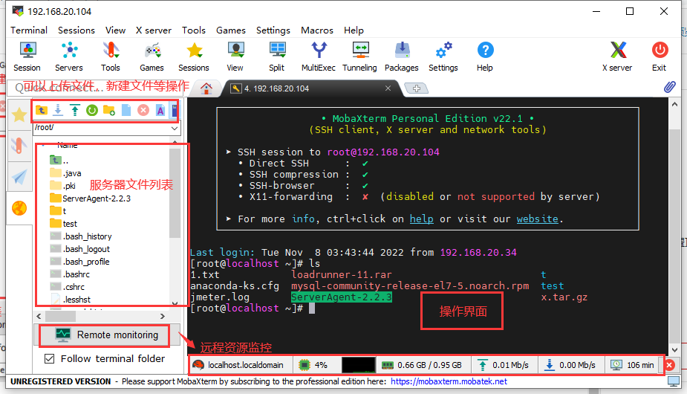Open the Games toolbar icon

pyautogui.click(x=152, y=56)
